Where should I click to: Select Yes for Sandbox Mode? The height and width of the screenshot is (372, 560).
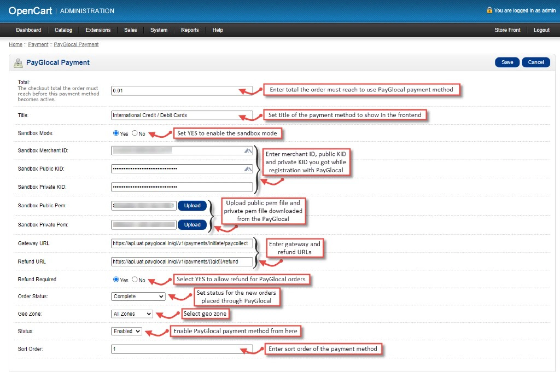(116, 133)
